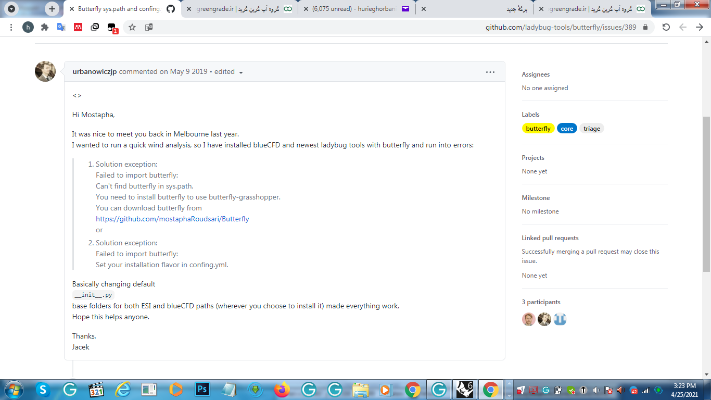Expand the edited history dropdown arrow
Viewport: 711px width, 400px height.
[241, 72]
